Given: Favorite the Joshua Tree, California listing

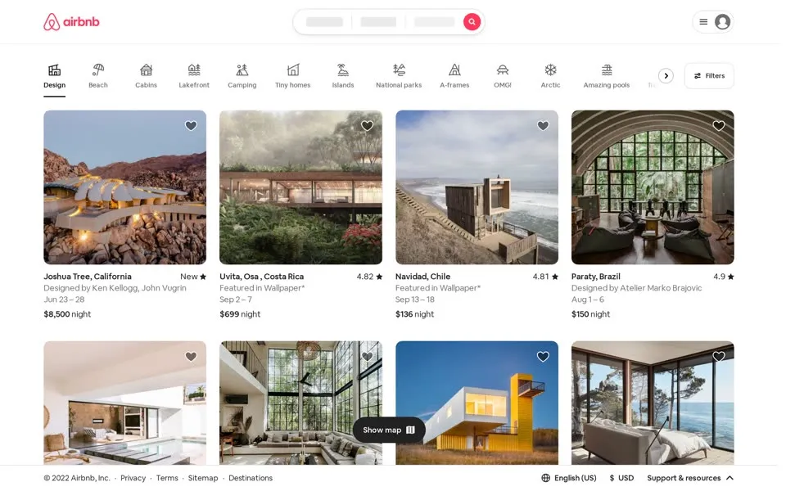Looking at the screenshot, I should [x=192, y=126].
